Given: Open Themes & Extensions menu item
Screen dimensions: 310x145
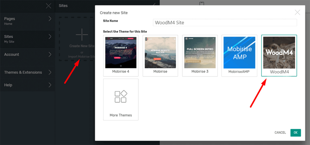Looking at the screenshot, I should (x=23, y=72).
